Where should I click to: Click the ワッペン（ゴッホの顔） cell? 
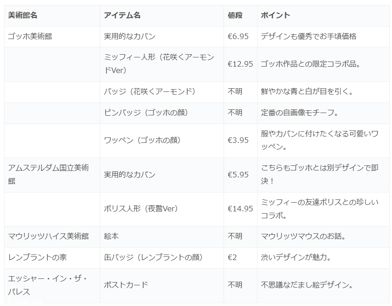[142, 140]
